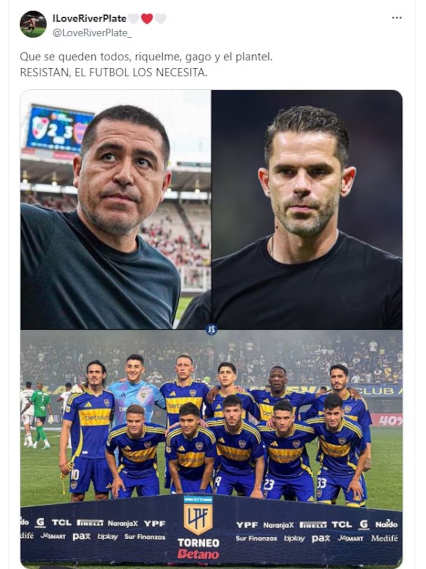Click the 'RESISTAN, EL FUTBOL LOS NECESITA' line

114,73
